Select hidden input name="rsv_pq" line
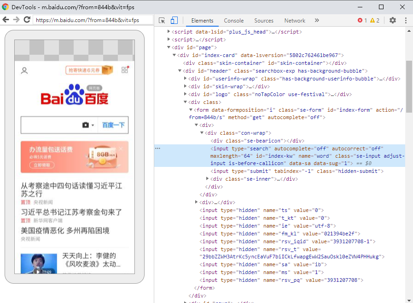 point(281,280)
